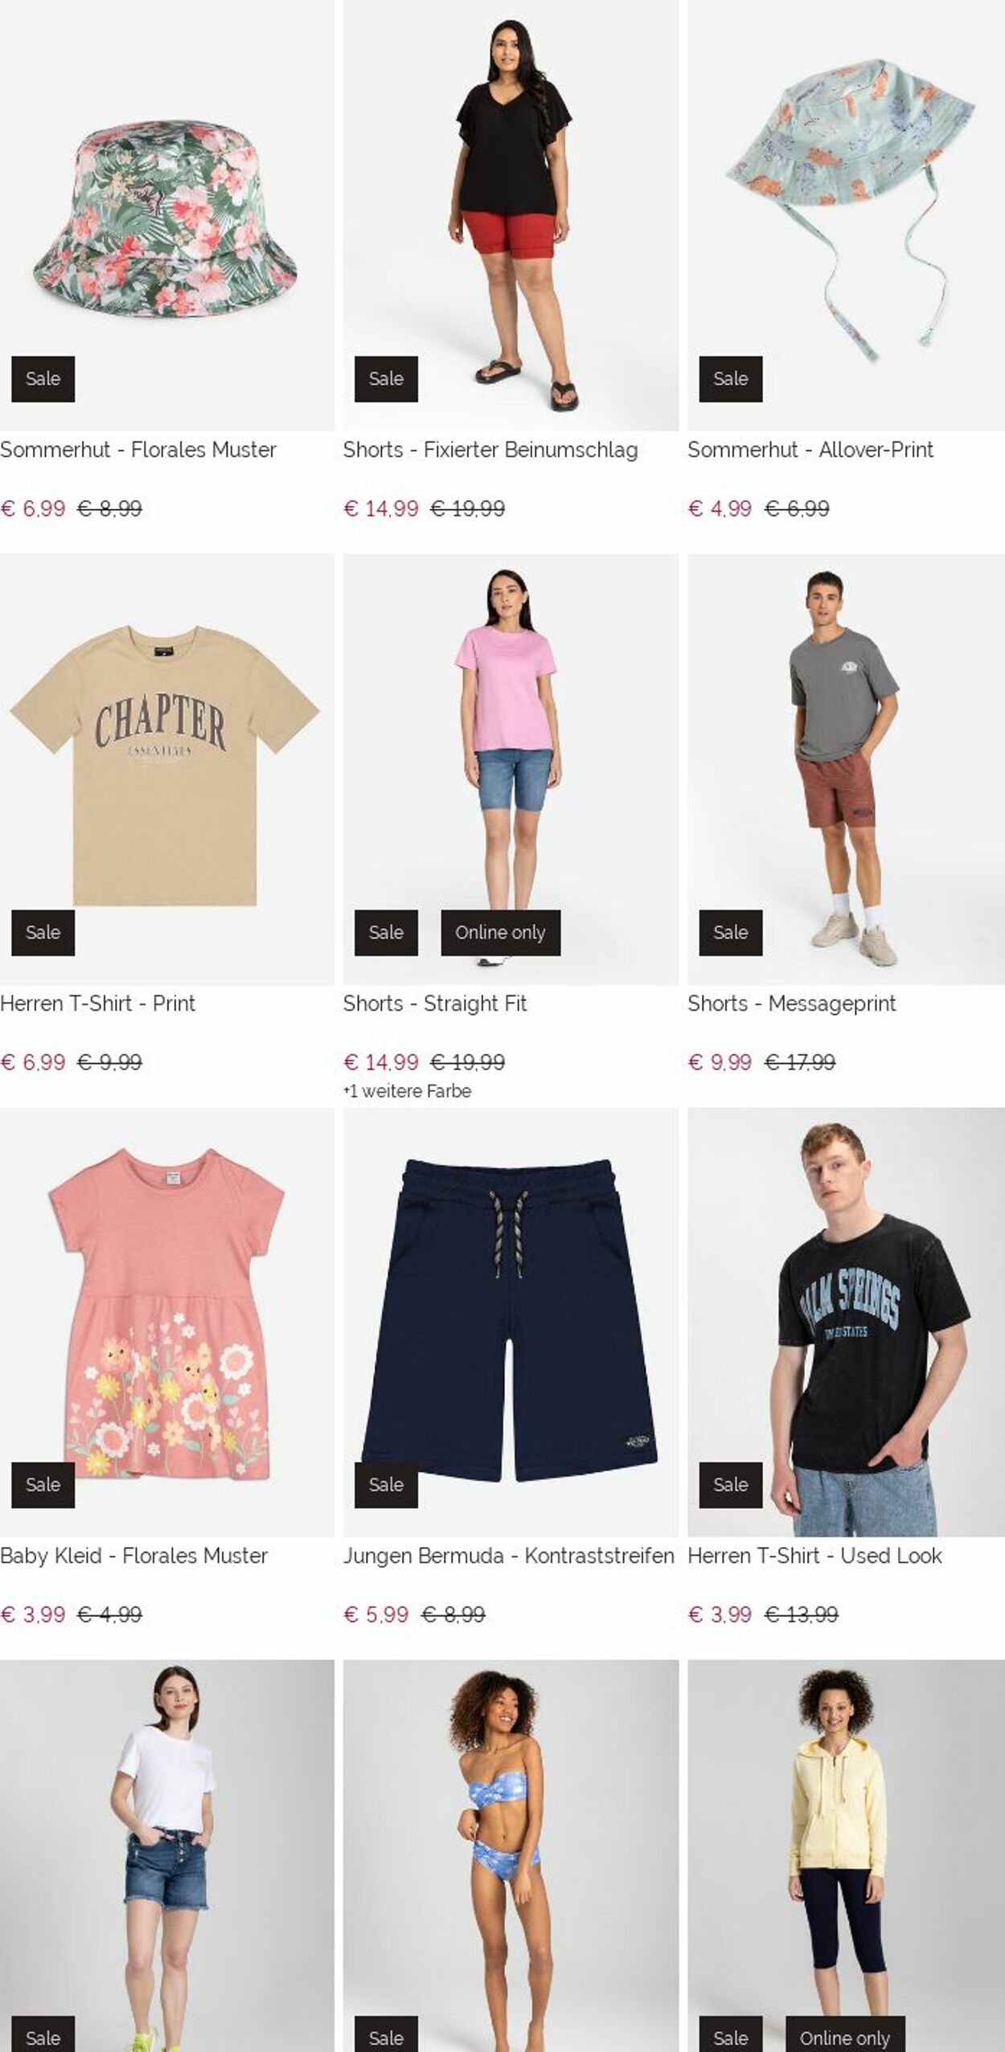Open the yellow hoodie product image

click(846, 1856)
